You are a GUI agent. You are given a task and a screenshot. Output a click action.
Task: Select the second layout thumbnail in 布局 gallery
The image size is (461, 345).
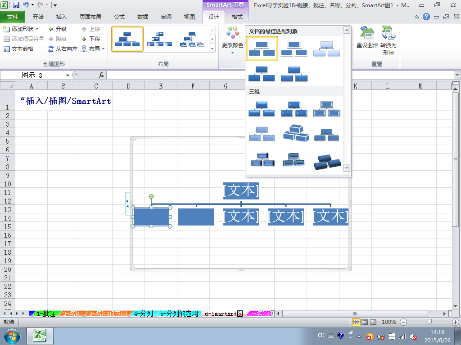pos(160,40)
